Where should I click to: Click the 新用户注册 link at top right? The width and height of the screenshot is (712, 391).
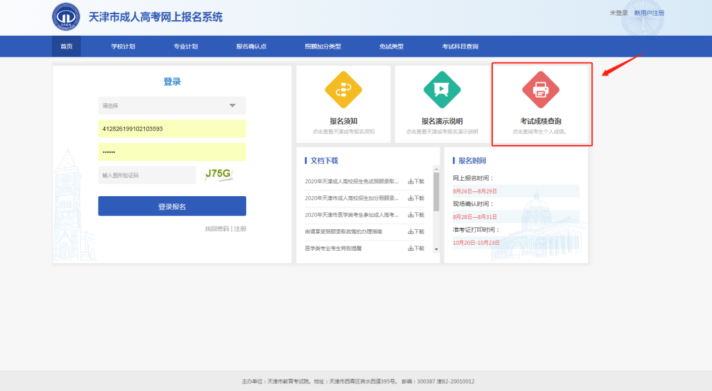coord(649,13)
